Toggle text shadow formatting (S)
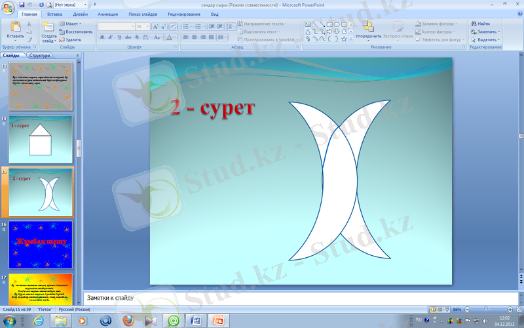Image resolution: width=524 pixels, height=328 pixels. [136, 37]
